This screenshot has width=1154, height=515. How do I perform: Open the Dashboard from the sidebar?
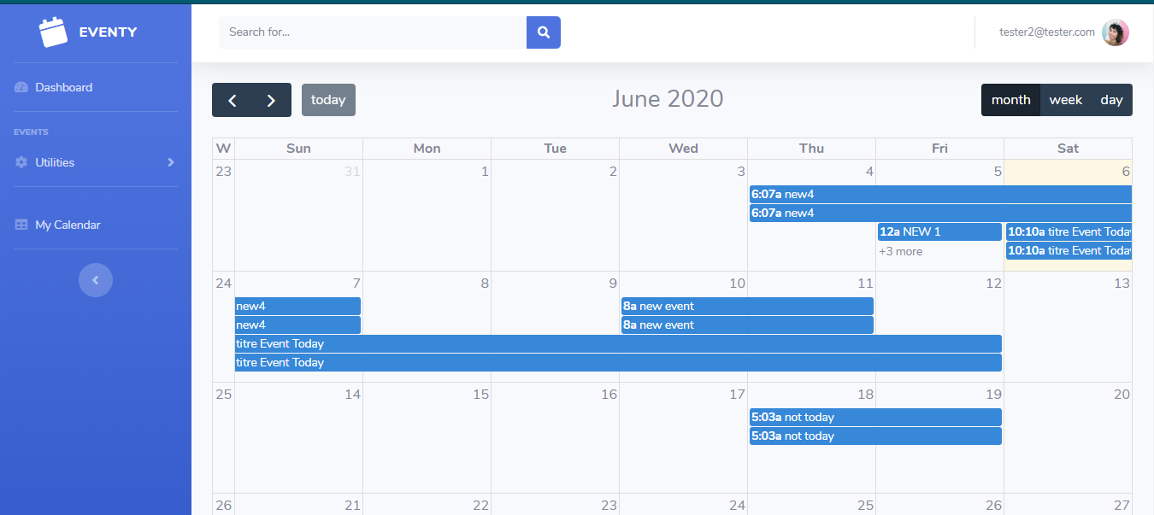pos(63,87)
